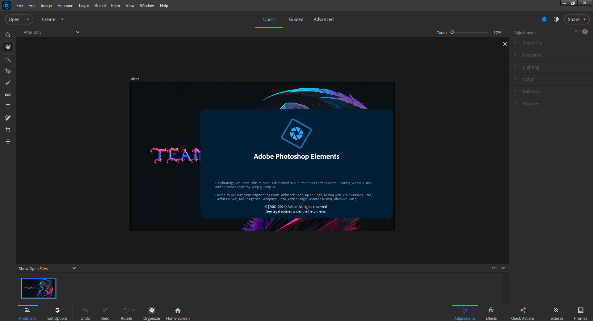
Task: Open the Image menu
Action: tap(46, 6)
